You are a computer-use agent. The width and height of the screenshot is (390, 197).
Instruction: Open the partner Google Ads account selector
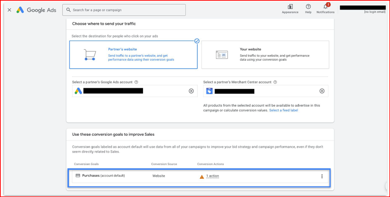(x=130, y=91)
